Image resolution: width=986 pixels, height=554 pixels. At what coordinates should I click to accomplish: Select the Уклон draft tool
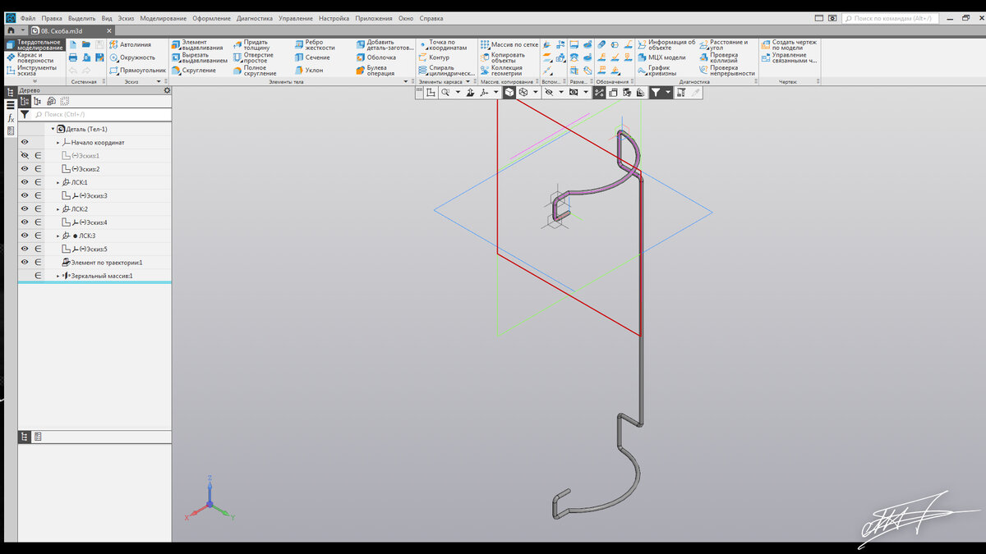tap(309, 71)
